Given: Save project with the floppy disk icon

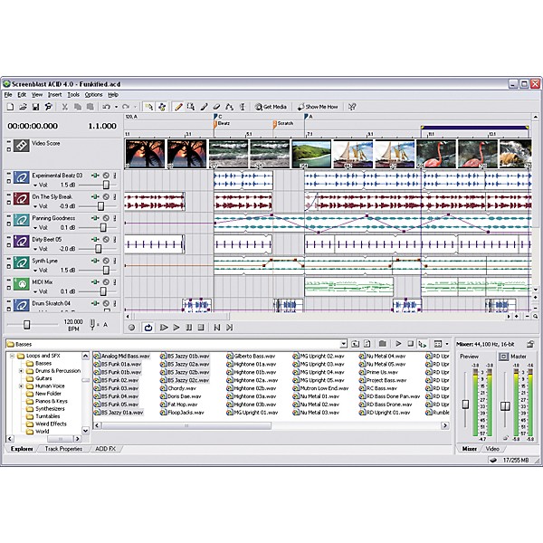Looking at the screenshot, I should (x=35, y=107).
